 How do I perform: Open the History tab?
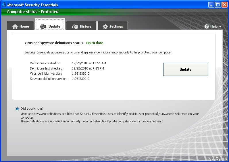[81, 26]
